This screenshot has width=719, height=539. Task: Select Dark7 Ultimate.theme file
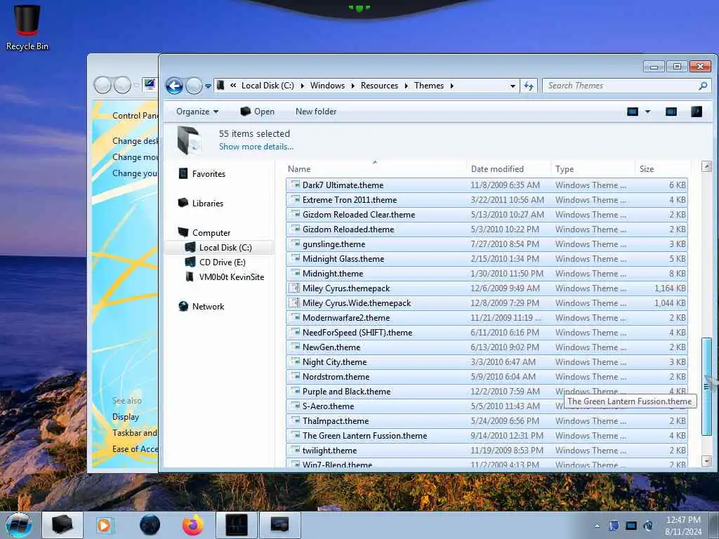point(487,185)
